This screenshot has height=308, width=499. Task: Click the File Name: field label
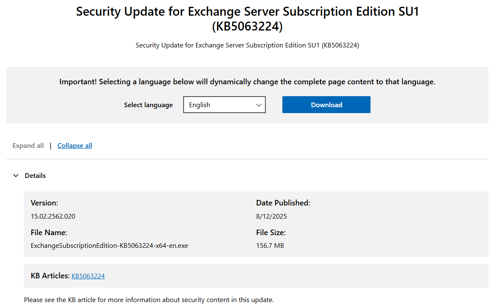[x=49, y=232]
